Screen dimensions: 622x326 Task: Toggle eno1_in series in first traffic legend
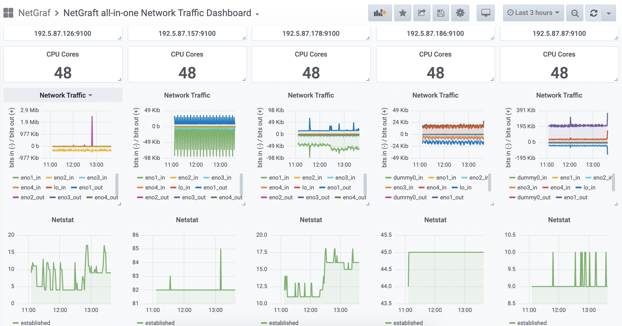tap(31, 178)
